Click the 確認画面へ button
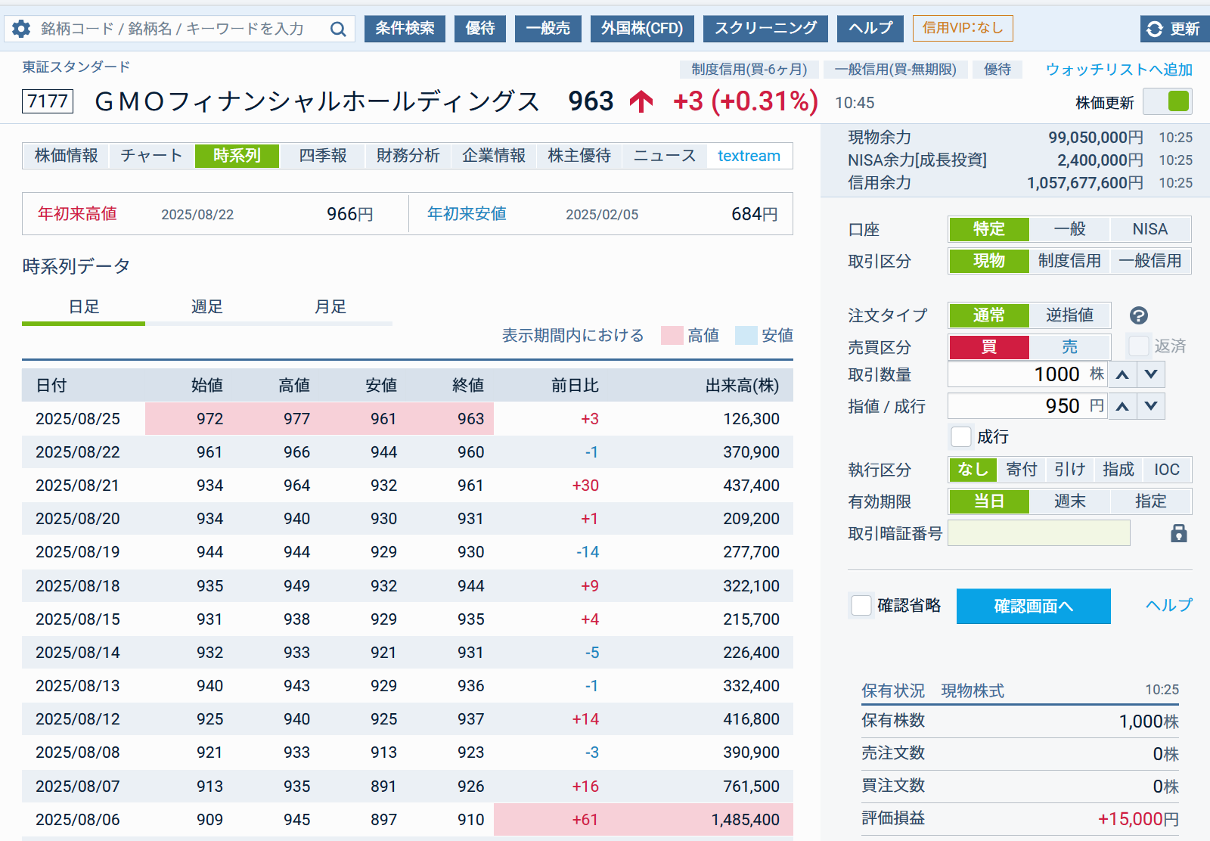Screen dimensions: 1210x841 (1033, 607)
